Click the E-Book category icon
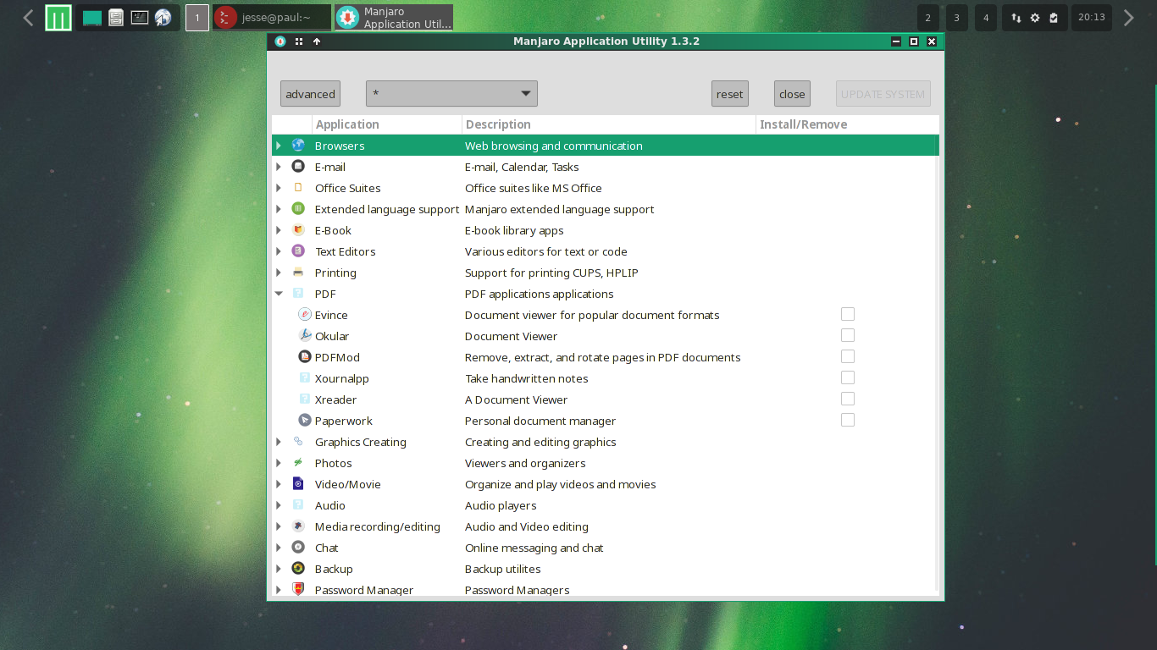Image resolution: width=1157 pixels, height=650 pixels. point(298,230)
